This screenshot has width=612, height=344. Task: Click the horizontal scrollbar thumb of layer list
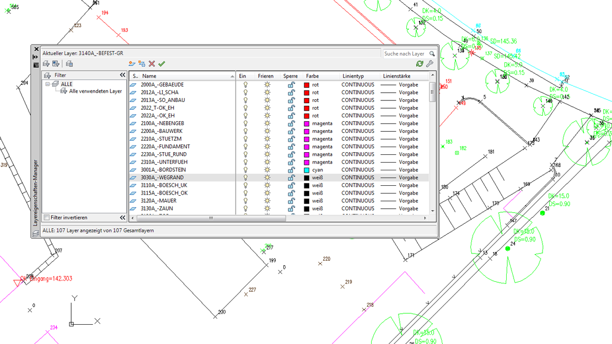pos(211,218)
